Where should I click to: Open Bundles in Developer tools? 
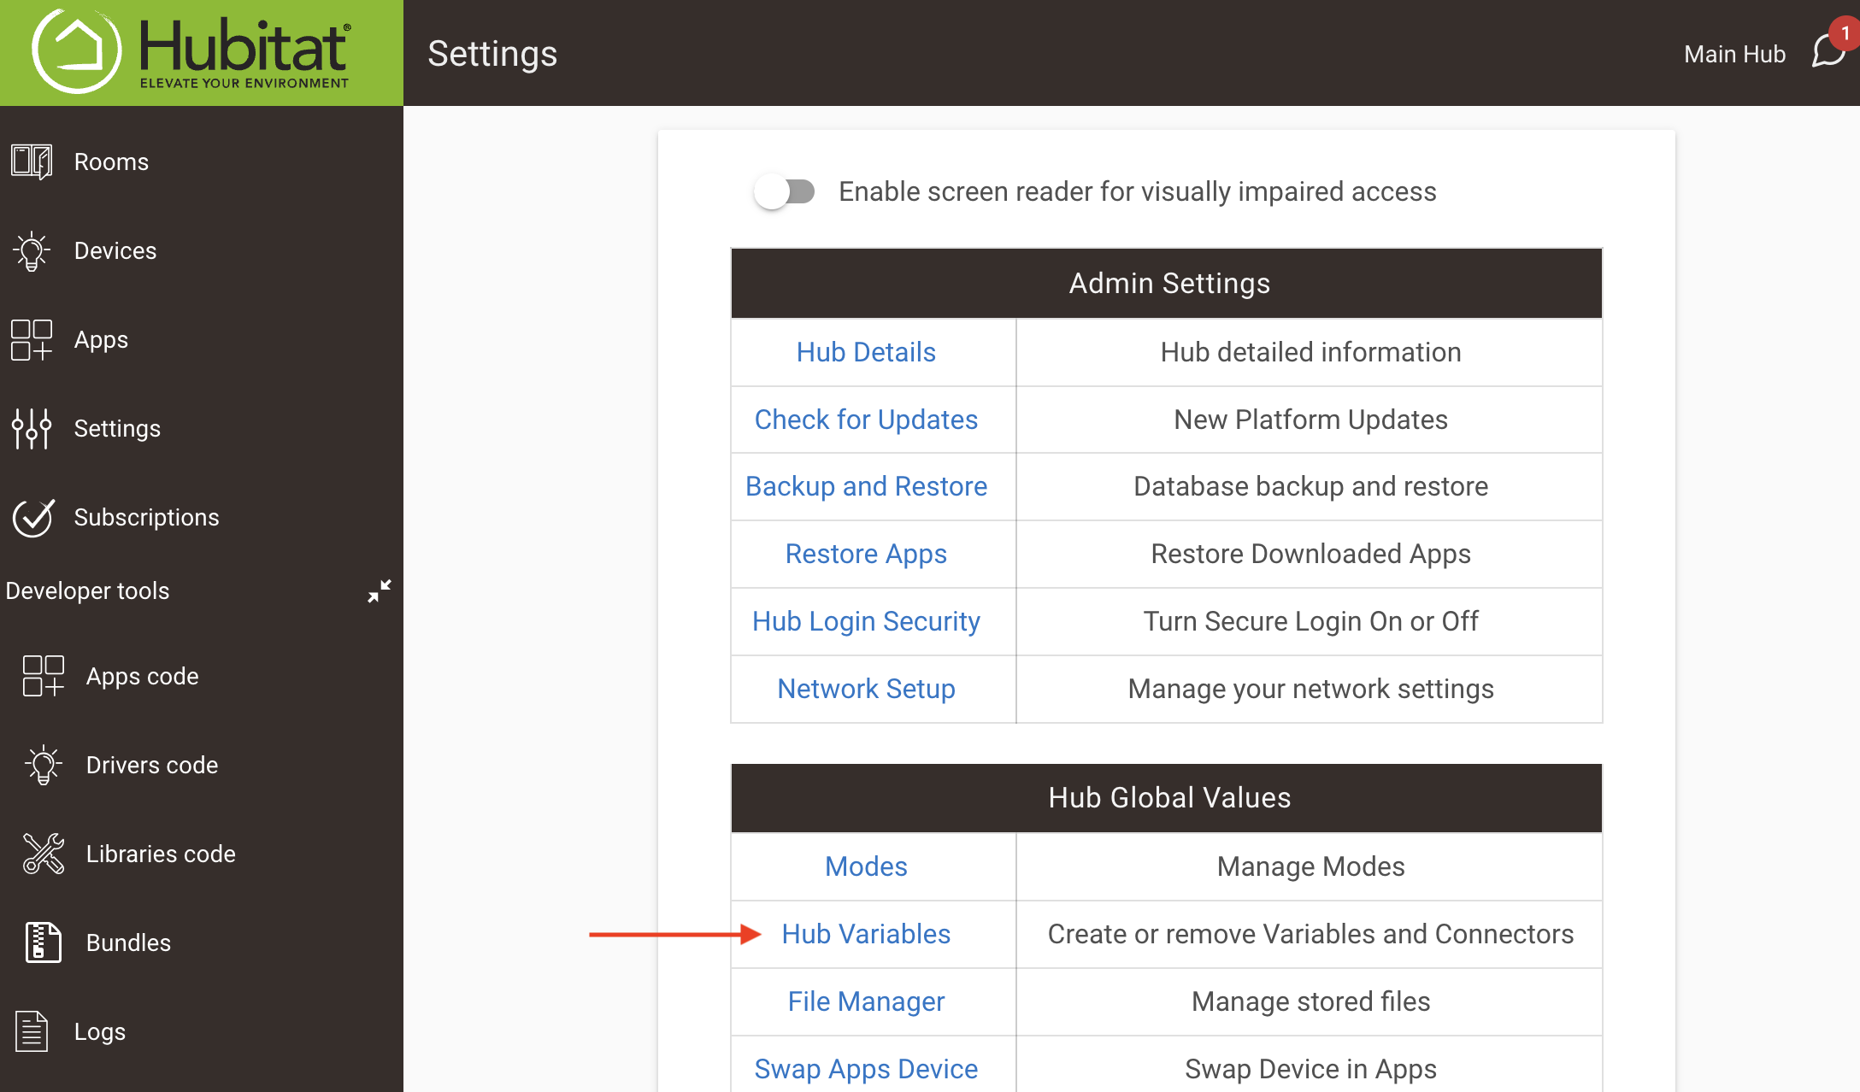click(x=128, y=942)
